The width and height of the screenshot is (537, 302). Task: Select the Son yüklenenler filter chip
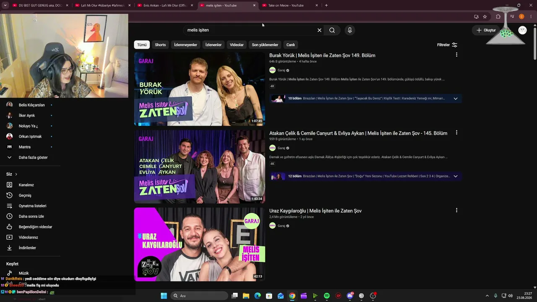265,45
